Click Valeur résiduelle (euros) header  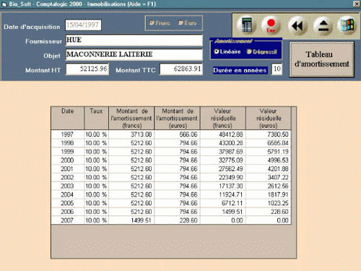click(269, 118)
